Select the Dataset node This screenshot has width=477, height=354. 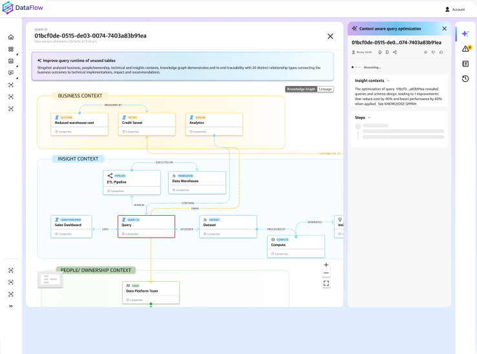click(x=228, y=227)
